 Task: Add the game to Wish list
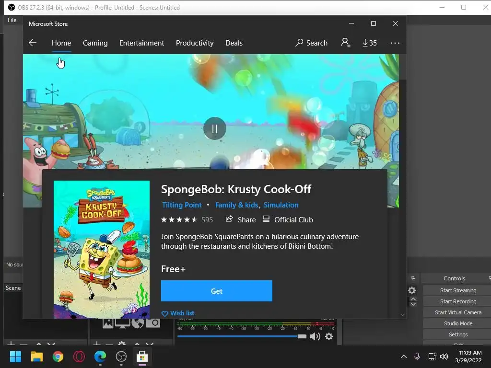click(178, 313)
